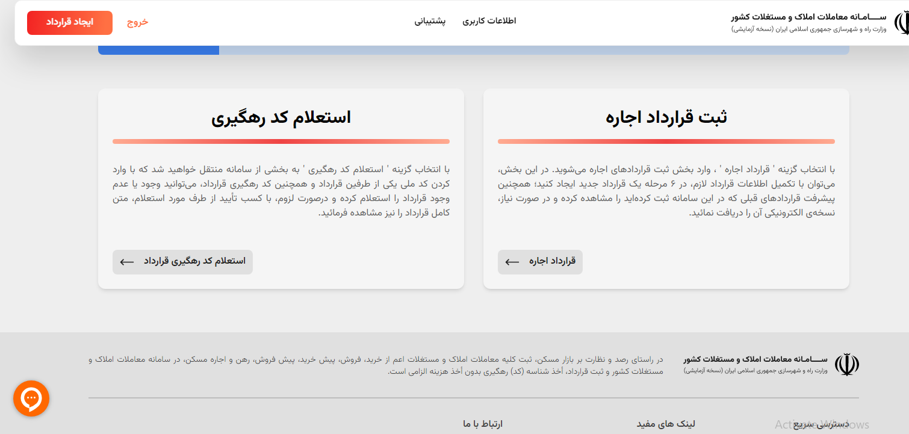Click the footer heading لینک های مفید
This screenshot has width=909, height=434.
(666, 424)
